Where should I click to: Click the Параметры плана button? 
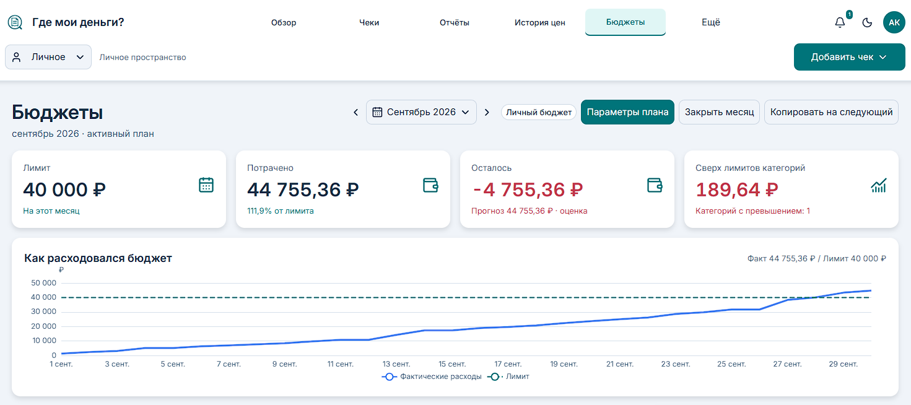627,112
